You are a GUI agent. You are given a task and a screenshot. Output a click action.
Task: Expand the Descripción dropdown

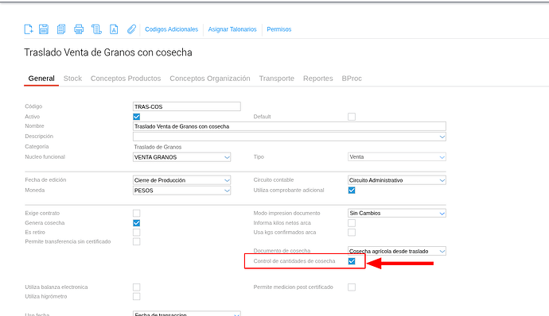click(289, 137)
